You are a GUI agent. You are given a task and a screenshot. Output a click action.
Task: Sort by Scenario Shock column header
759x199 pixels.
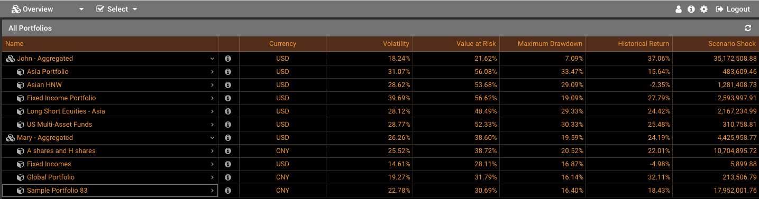coord(732,44)
